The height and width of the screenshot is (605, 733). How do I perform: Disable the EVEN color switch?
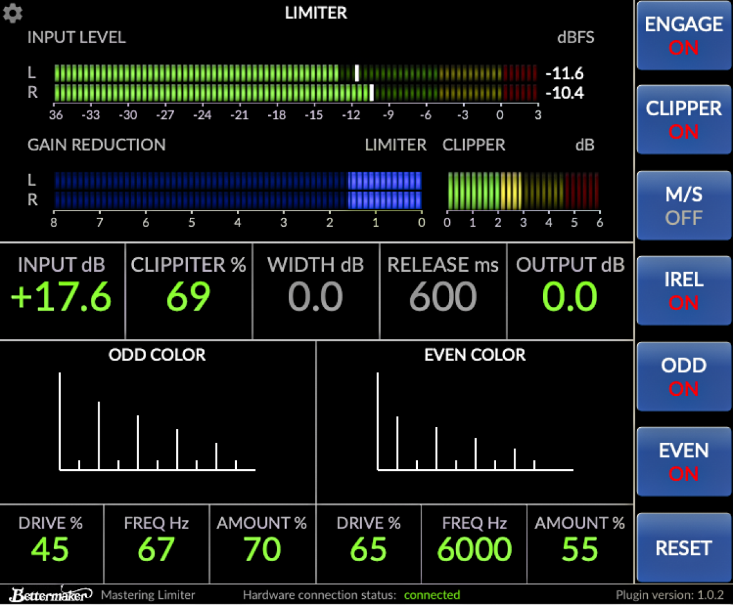click(684, 462)
